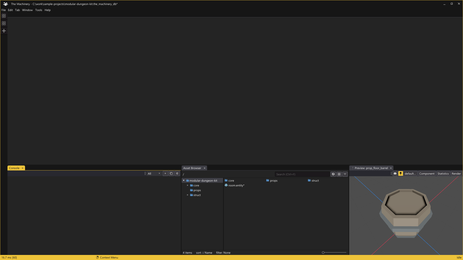Switch to Preview: prop_floor_barrel tab
The height and width of the screenshot is (260, 463).
[371, 168]
